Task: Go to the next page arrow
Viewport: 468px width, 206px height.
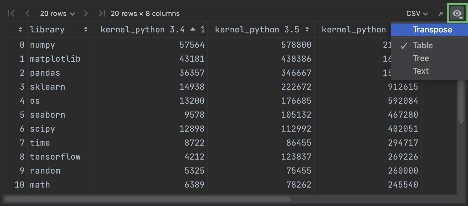Action: pos(86,14)
